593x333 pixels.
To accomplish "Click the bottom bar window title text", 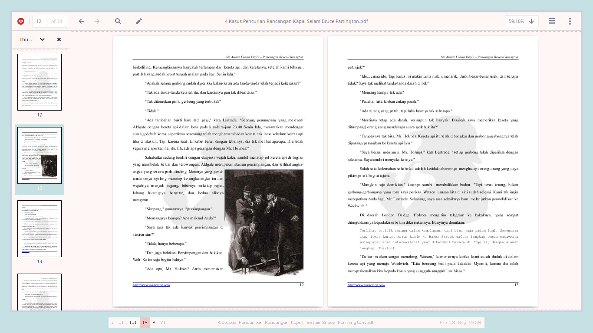I will coord(296,323).
